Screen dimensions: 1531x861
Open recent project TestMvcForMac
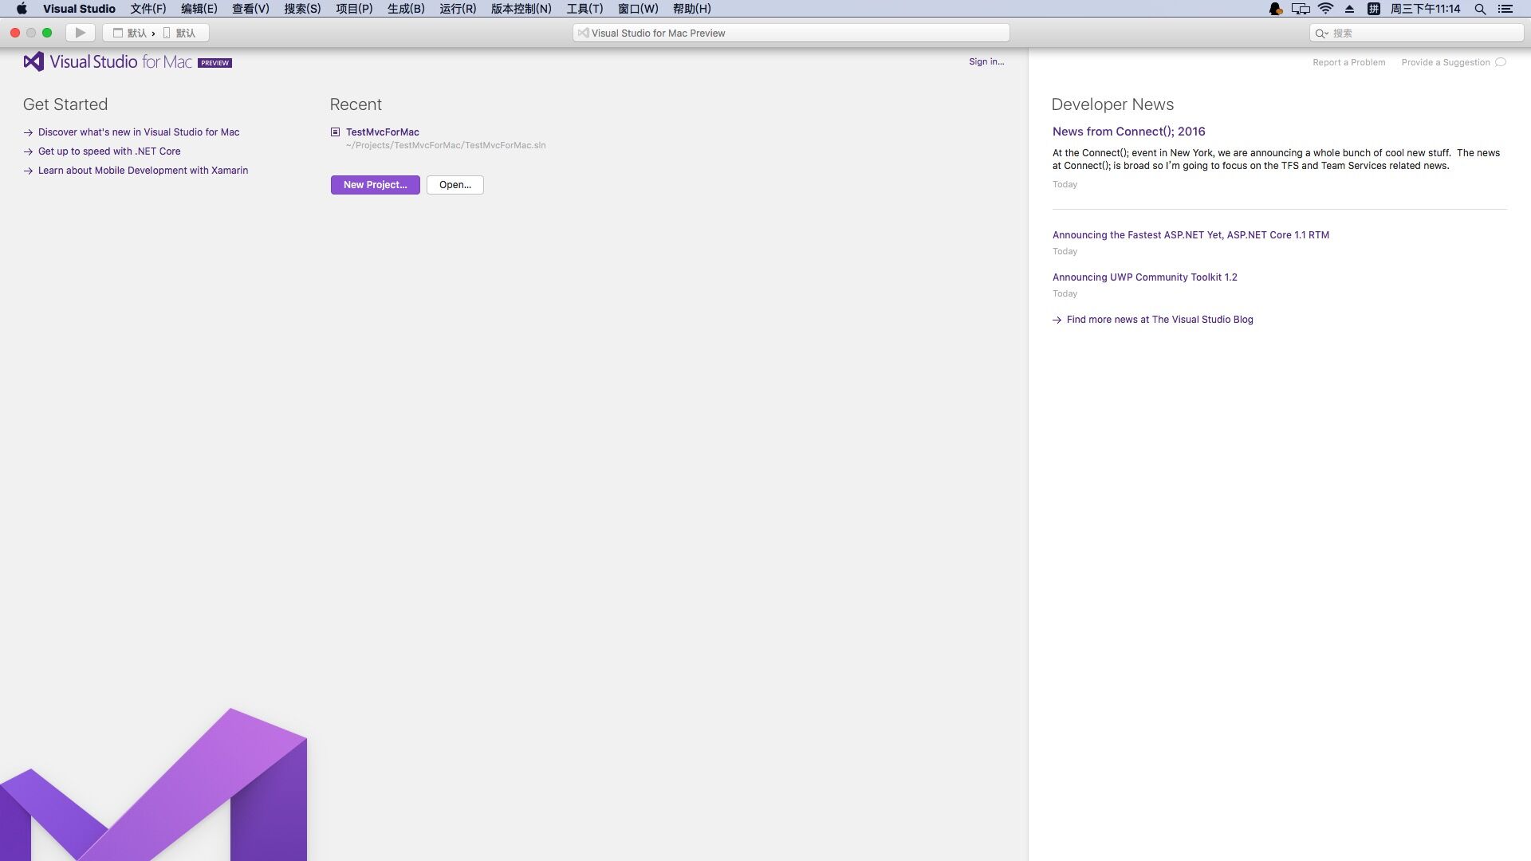coord(382,132)
